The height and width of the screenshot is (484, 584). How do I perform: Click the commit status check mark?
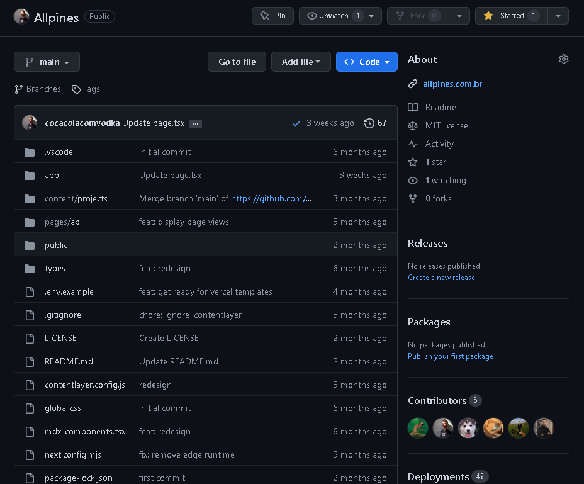click(296, 123)
